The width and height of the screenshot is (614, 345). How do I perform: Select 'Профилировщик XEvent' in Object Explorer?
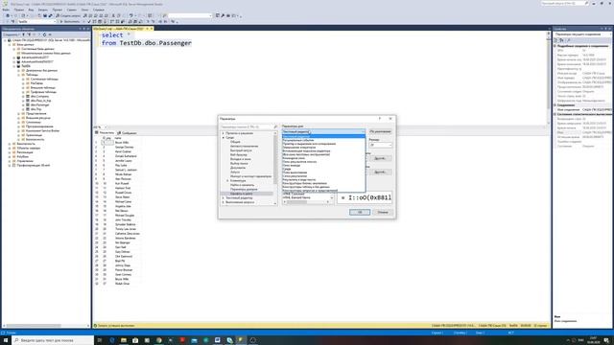(33, 165)
